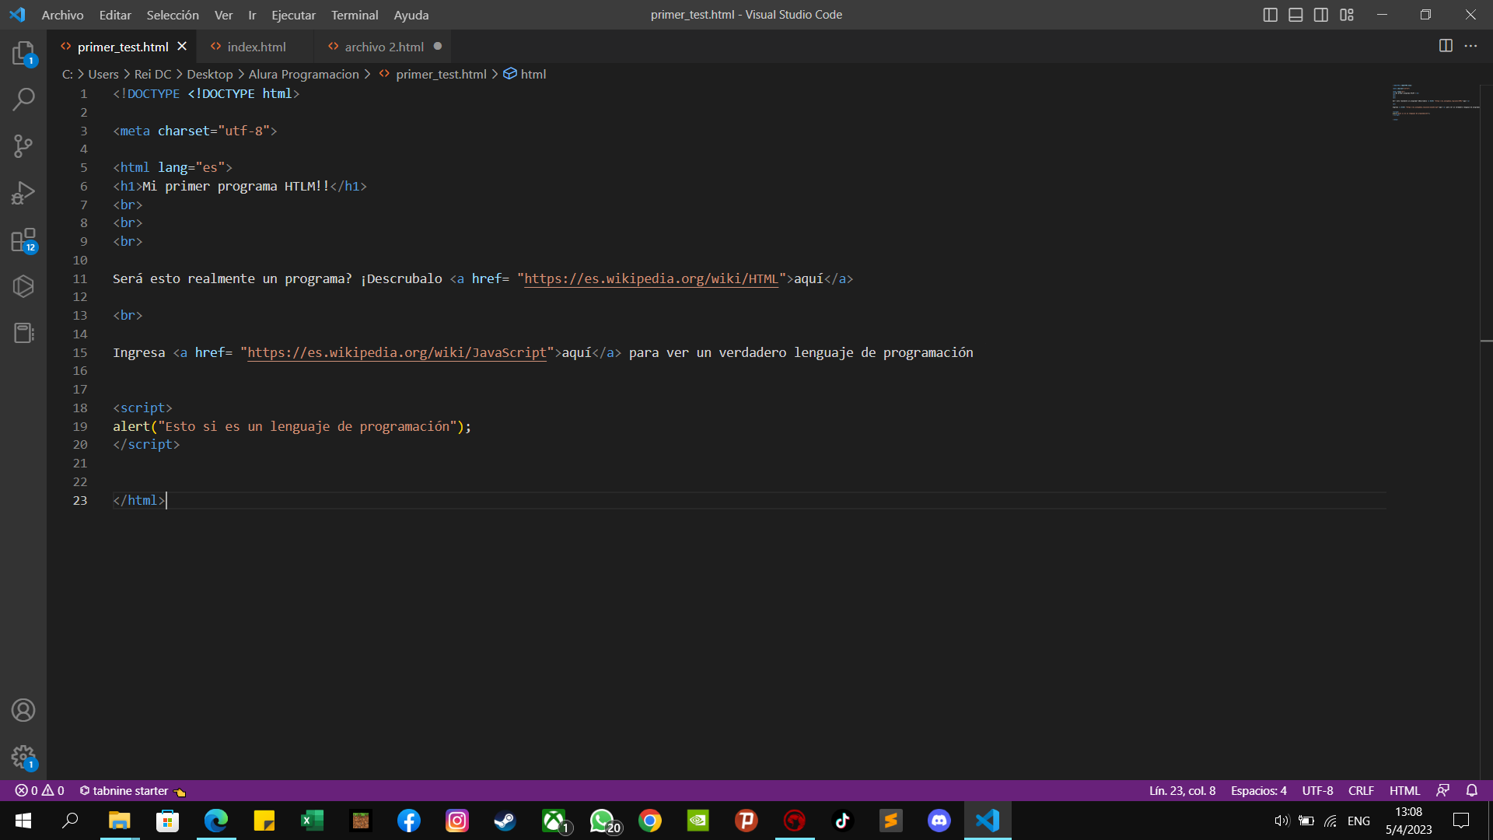Open Source Control view icon
This screenshot has height=840, width=1493.
click(23, 145)
